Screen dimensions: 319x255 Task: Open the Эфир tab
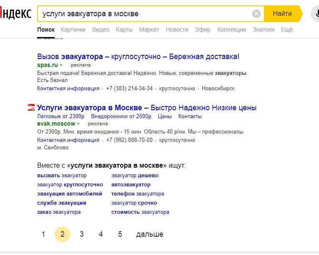click(202, 30)
